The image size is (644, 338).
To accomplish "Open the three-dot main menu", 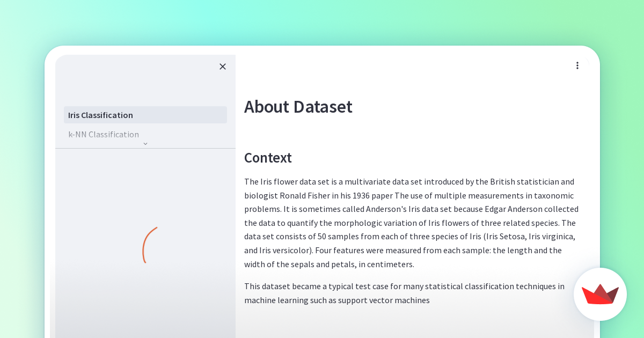I will [577, 65].
